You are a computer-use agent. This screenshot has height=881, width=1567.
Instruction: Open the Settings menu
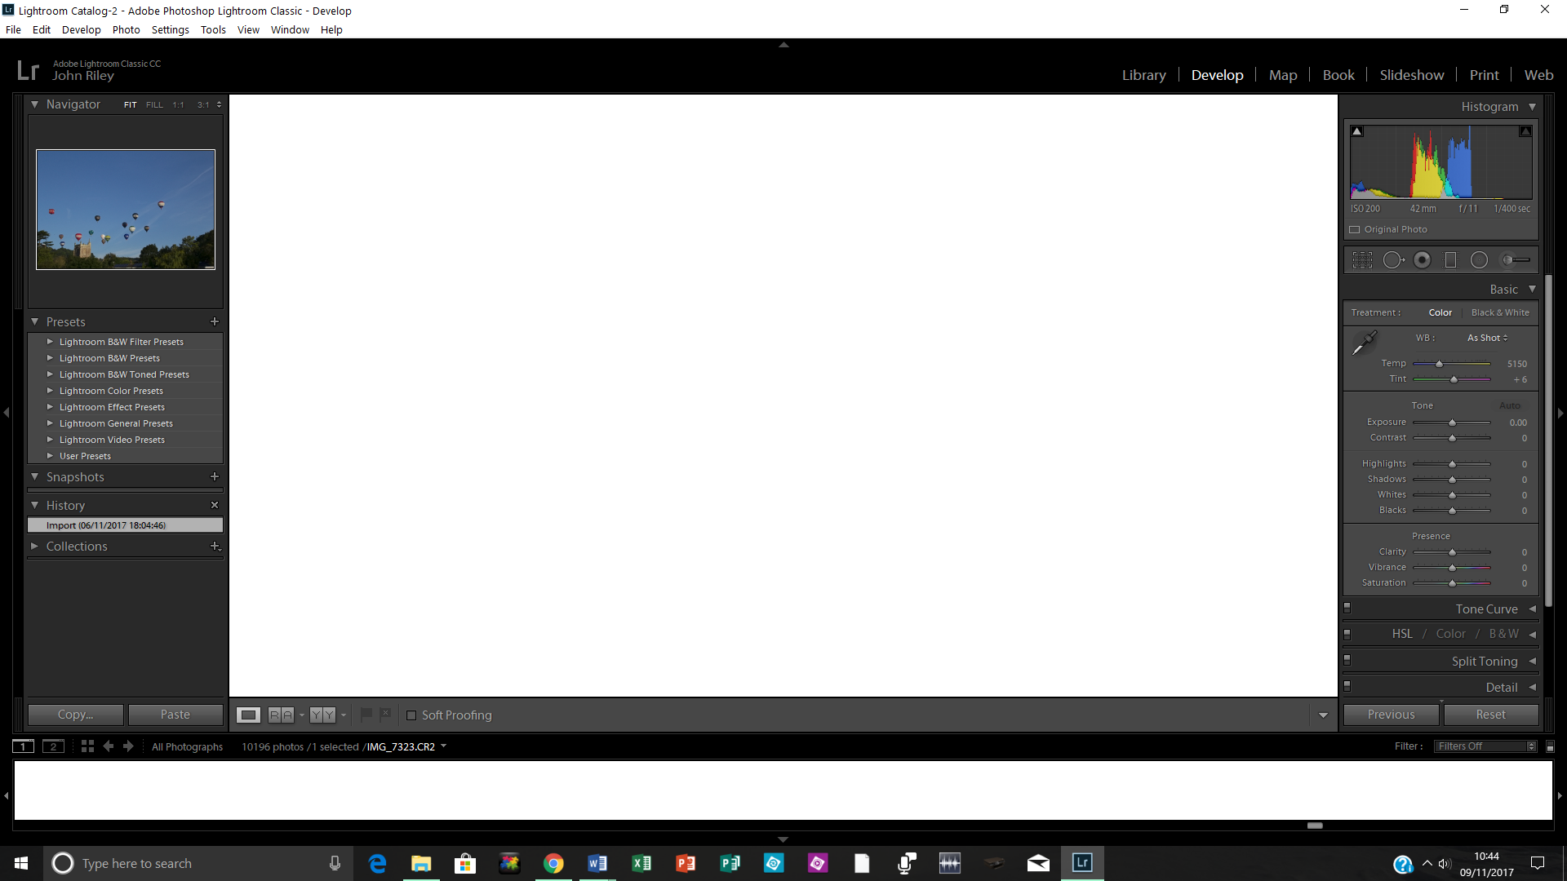(x=170, y=30)
